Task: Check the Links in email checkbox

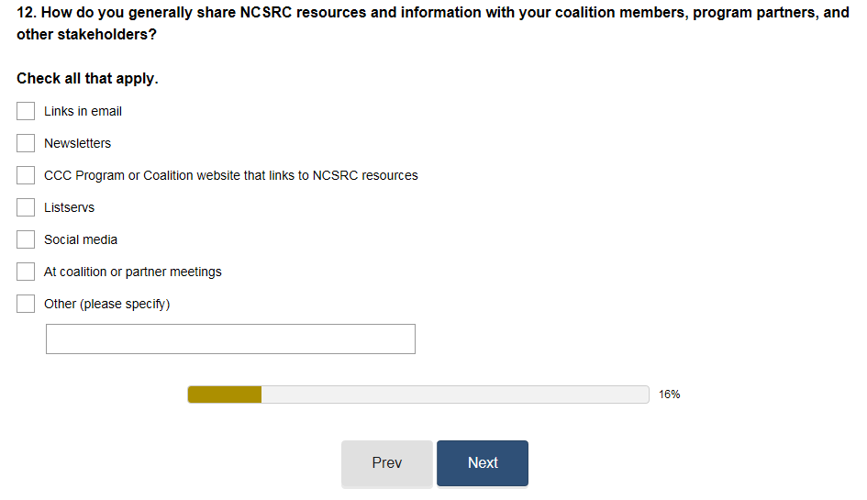Action: (x=26, y=111)
